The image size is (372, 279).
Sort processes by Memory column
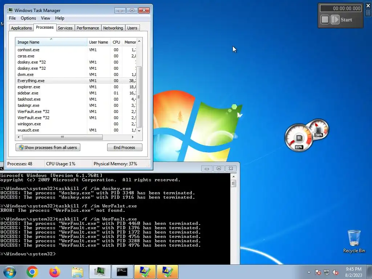click(x=130, y=42)
